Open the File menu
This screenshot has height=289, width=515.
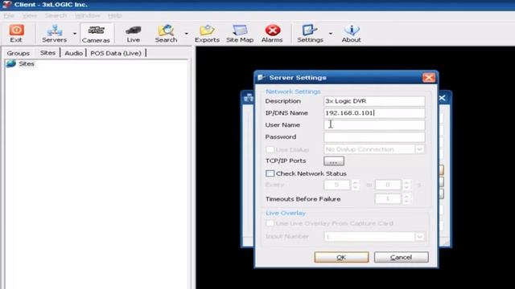9,16
